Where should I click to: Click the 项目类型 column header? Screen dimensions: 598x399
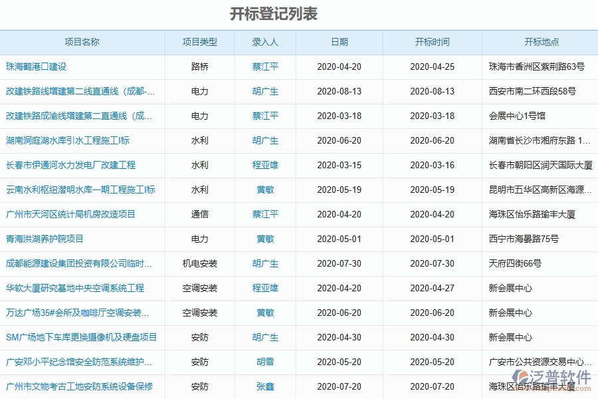pyautogui.click(x=201, y=42)
